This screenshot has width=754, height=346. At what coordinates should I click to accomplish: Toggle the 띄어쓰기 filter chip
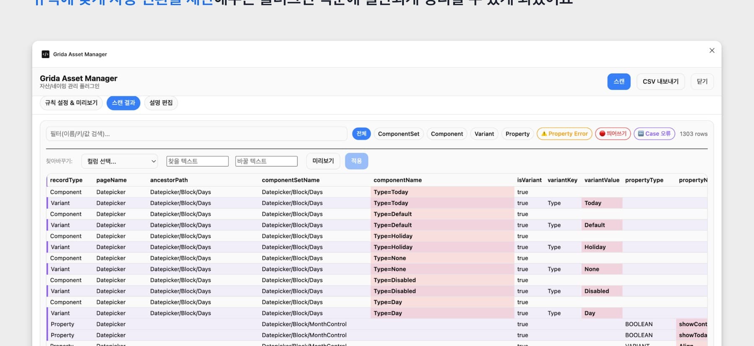tap(613, 134)
